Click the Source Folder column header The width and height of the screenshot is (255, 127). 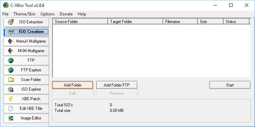tap(80, 22)
